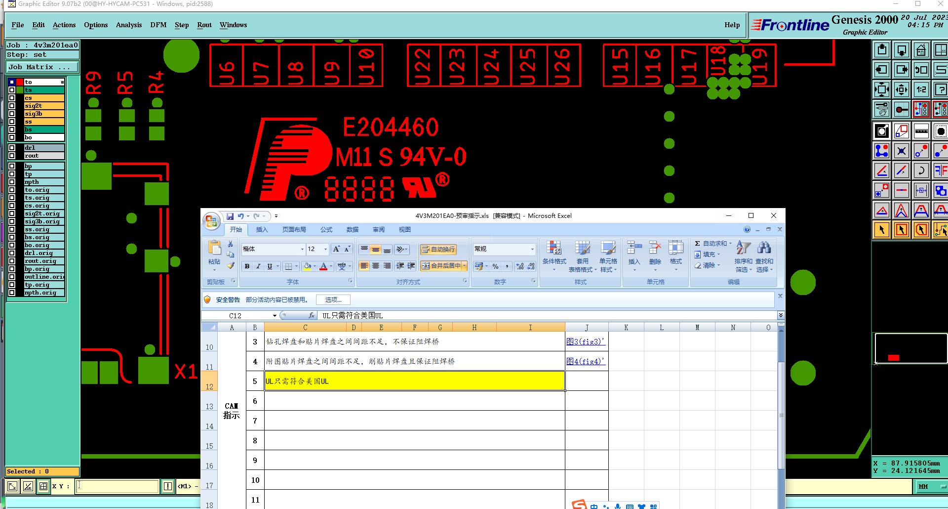Image resolution: width=948 pixels, height=509 pixels.
Task: Toggle Italic in the Excel ribbon
Action: 258,266
